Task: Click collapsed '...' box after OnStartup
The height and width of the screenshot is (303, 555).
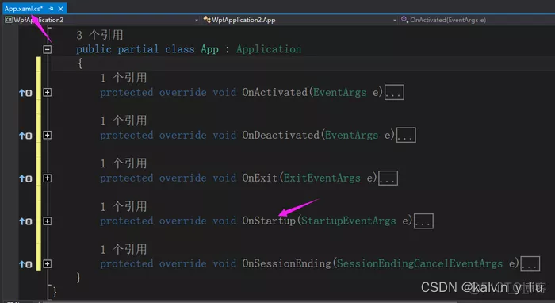Action: [x=423, y=221]
